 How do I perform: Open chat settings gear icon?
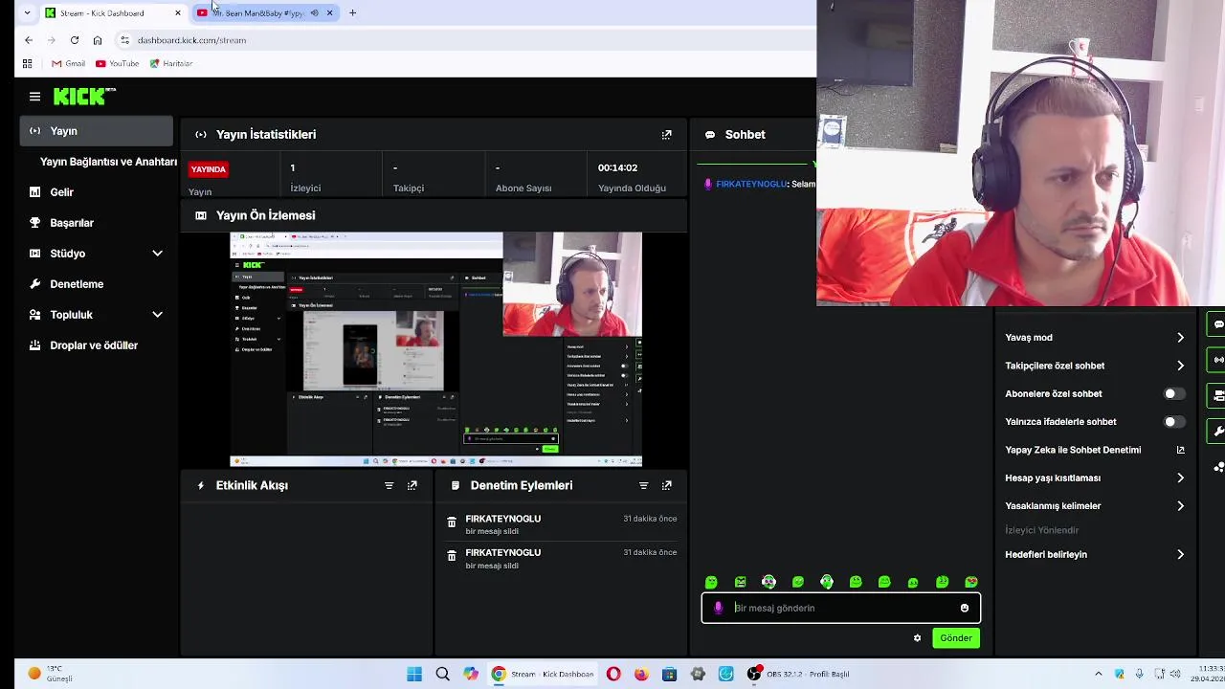917,638
